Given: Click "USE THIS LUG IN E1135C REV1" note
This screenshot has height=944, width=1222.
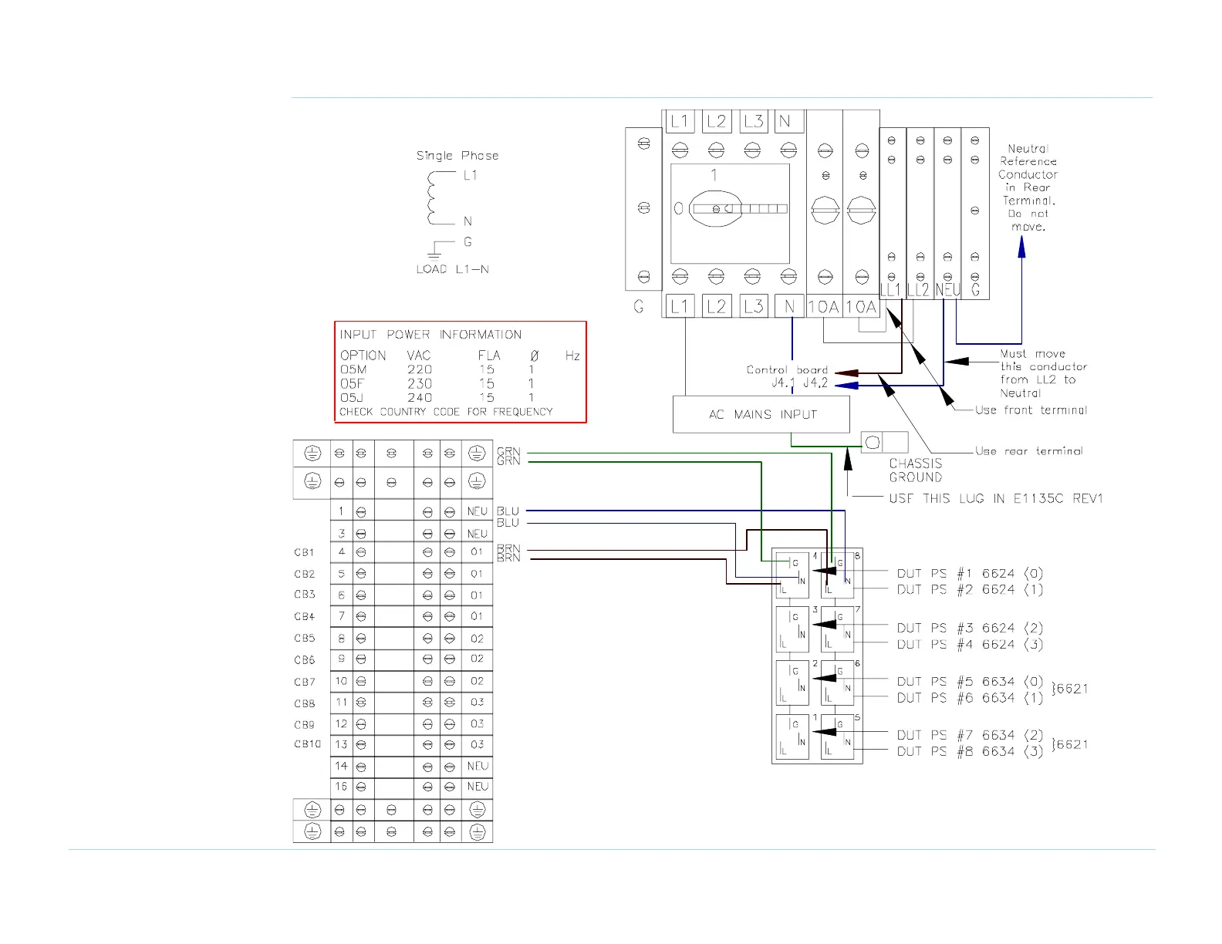Looking at the screenshot, I should click(x=996, y=498).
